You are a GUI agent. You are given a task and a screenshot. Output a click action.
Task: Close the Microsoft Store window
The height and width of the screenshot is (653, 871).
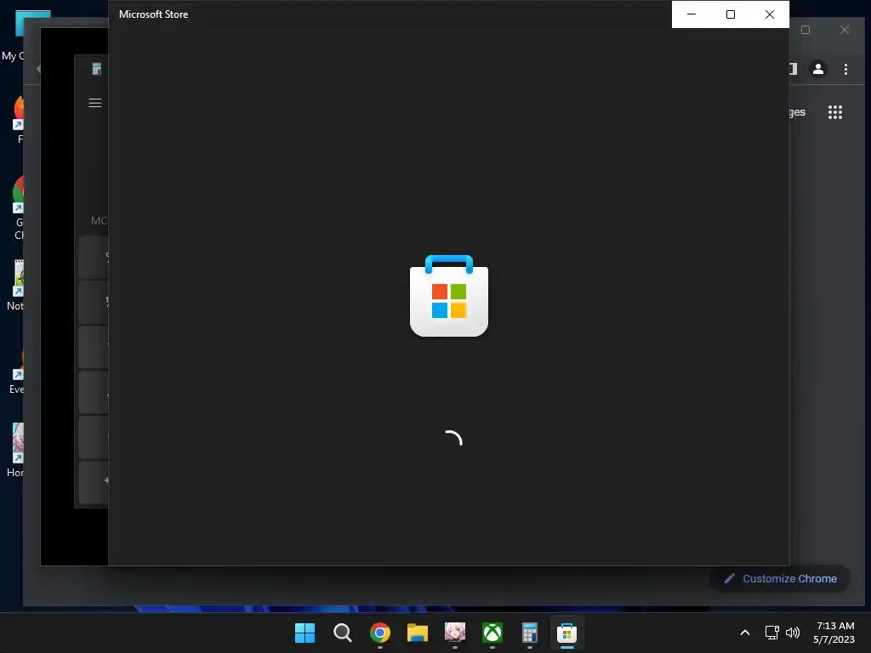point(769,14)
